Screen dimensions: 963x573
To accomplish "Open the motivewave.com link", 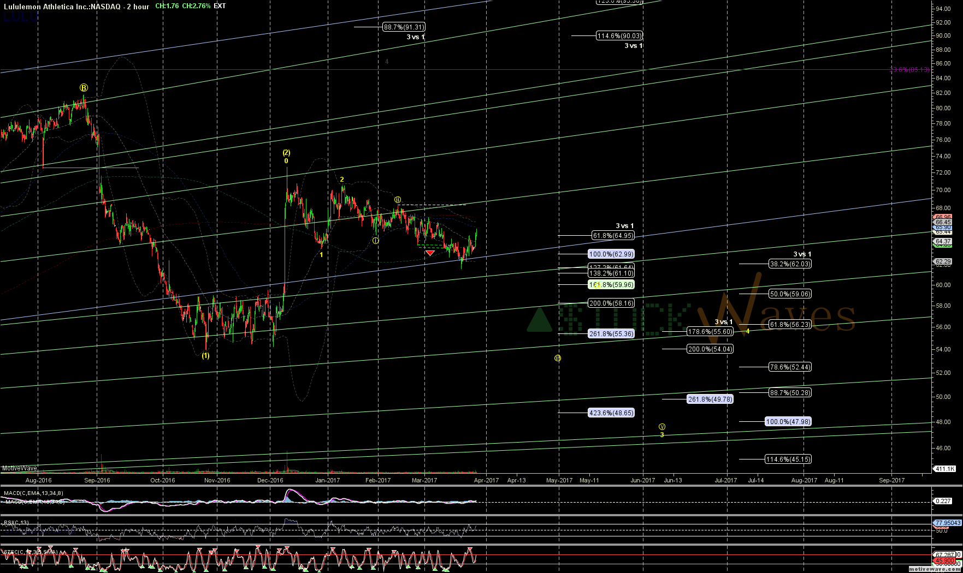I will [935, 569].
